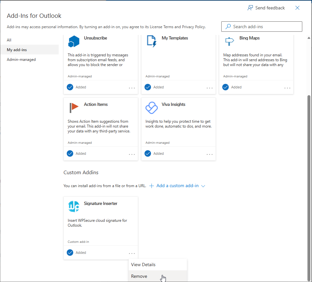Image resolution: width=312 pixels, height=282 pixels.
Task: Select Remove from the context menu
Action: (x=139, y=276)
